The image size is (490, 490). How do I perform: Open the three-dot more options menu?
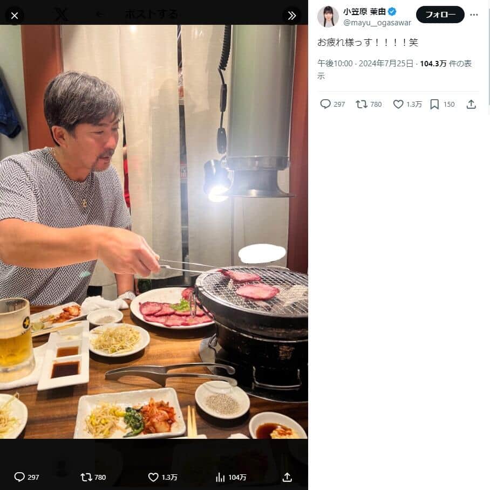[474, 15]
